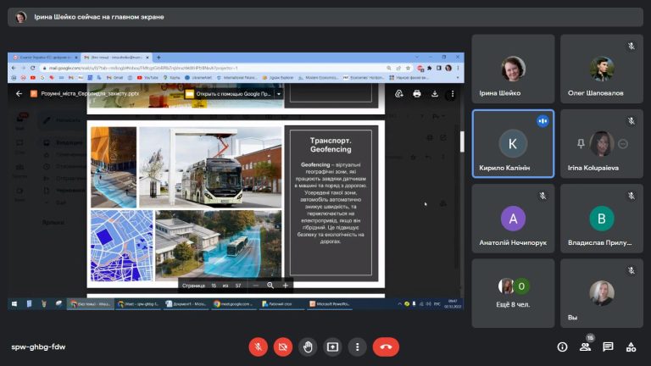Open more options in call controls

click(x=357, y=347)
